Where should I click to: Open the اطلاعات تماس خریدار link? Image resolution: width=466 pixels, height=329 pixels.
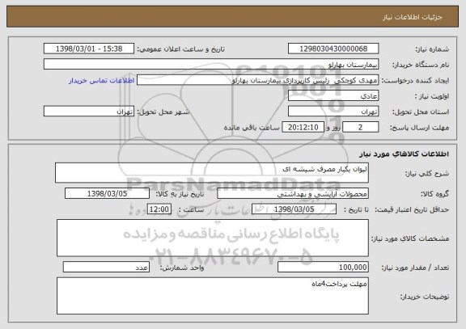pyautogui.click(x=101, y=81)
